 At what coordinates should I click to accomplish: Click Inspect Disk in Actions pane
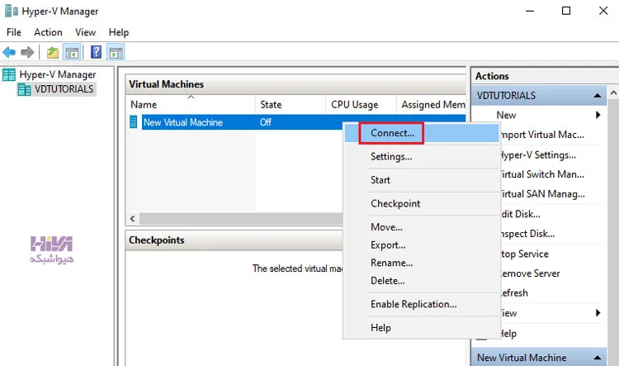[527, 234]
